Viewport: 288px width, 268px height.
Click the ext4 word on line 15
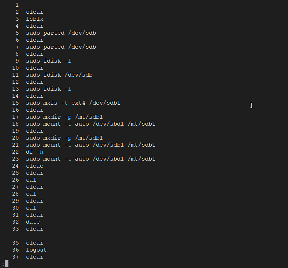tap(78, 103)
